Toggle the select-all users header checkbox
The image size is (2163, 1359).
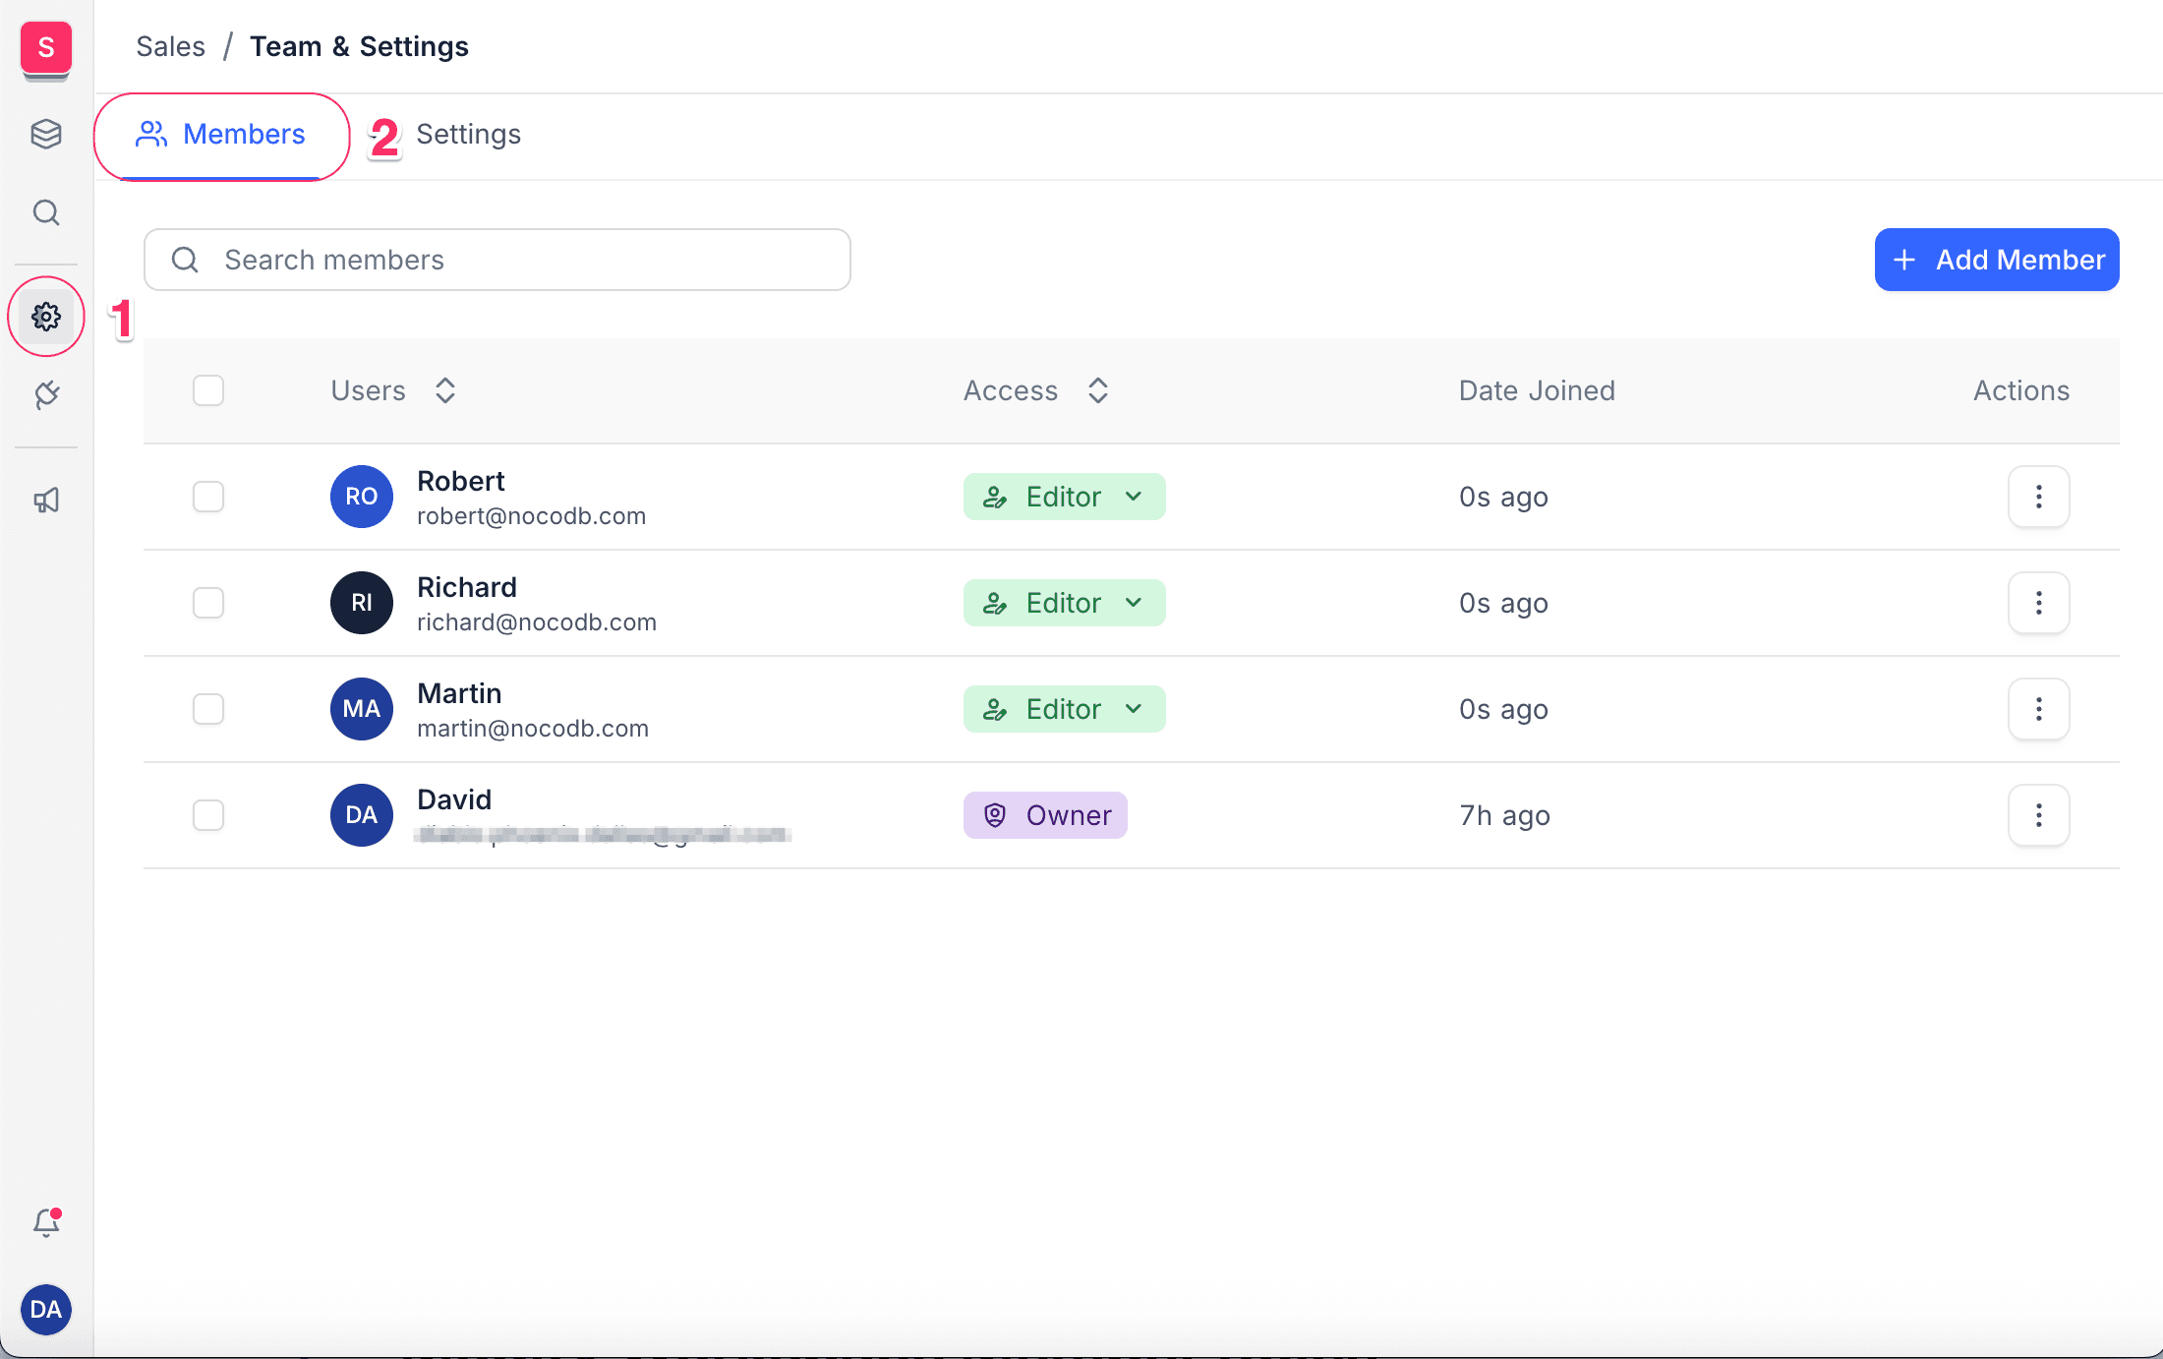(208, 390)
